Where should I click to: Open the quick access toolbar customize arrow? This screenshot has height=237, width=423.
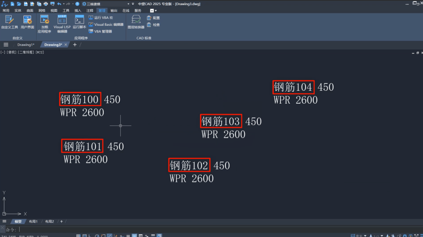pos(133,4)
